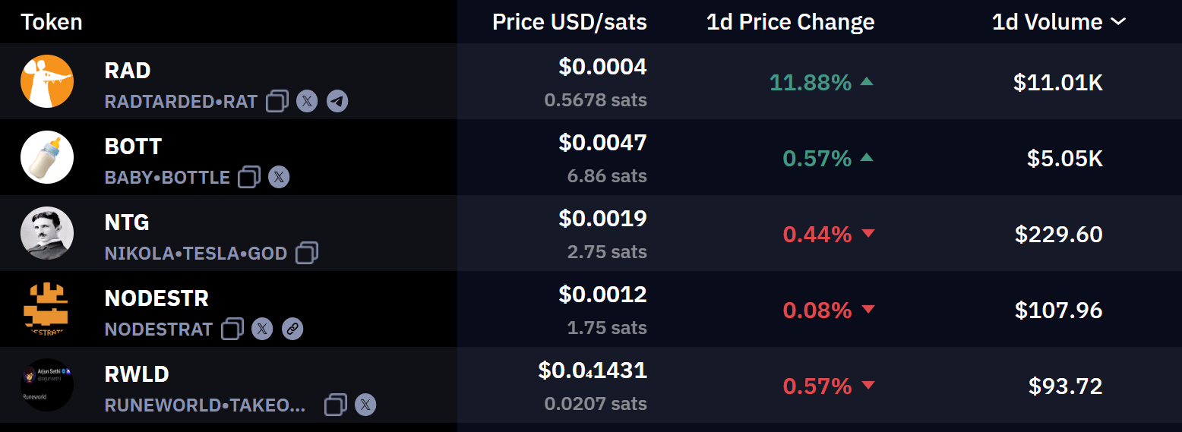Open RAD's Telegram link icon

[x=337, y=101]
